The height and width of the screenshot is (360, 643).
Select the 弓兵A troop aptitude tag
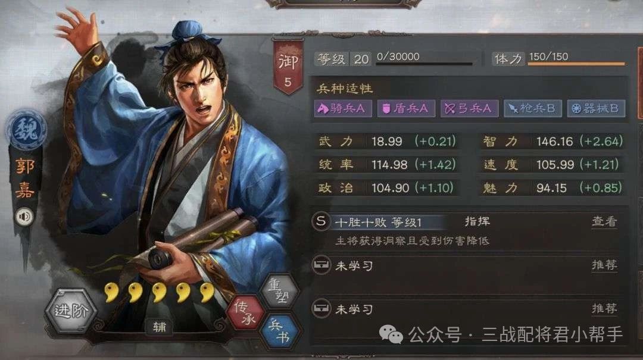click(470, 108)
